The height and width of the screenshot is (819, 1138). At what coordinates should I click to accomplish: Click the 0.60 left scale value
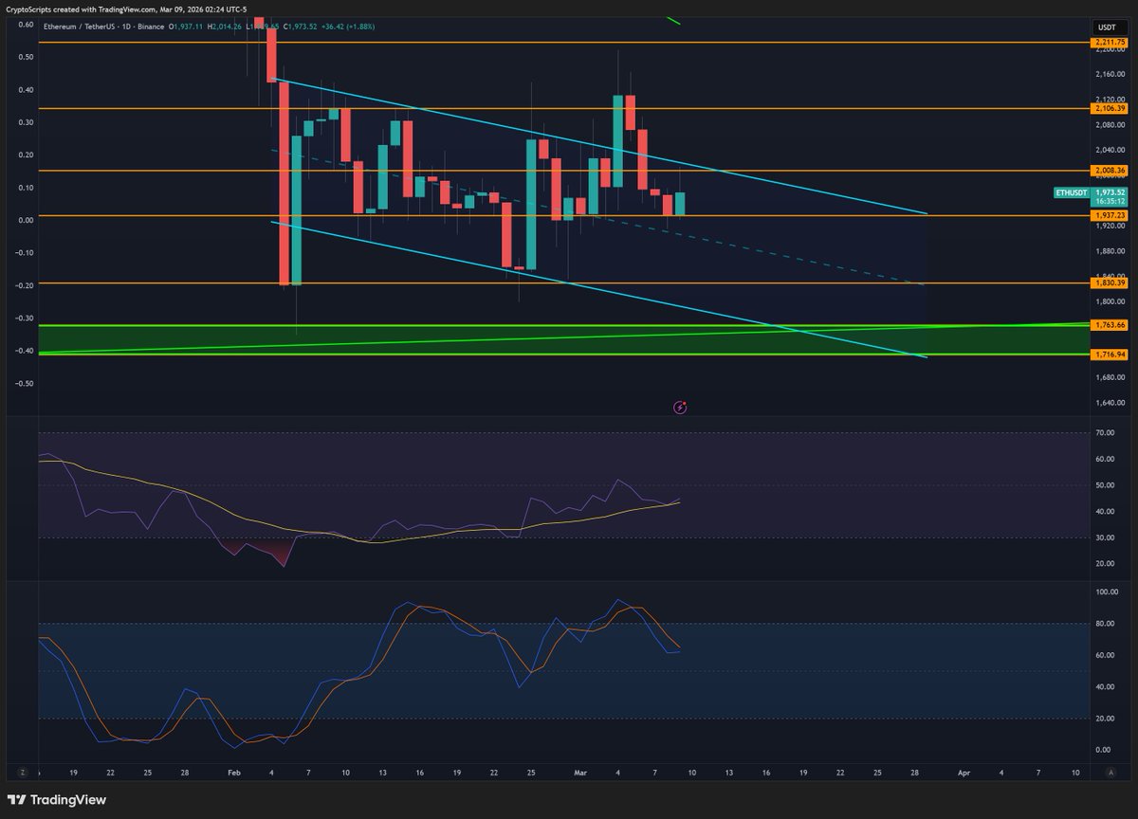pyautogui.click(x=27, y=26)
